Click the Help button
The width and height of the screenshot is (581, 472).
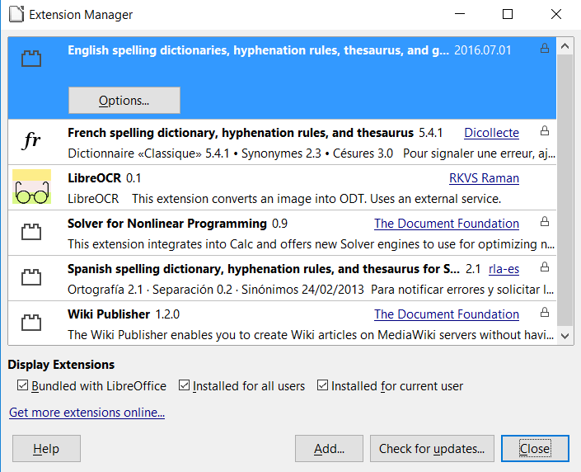[46, 449]
